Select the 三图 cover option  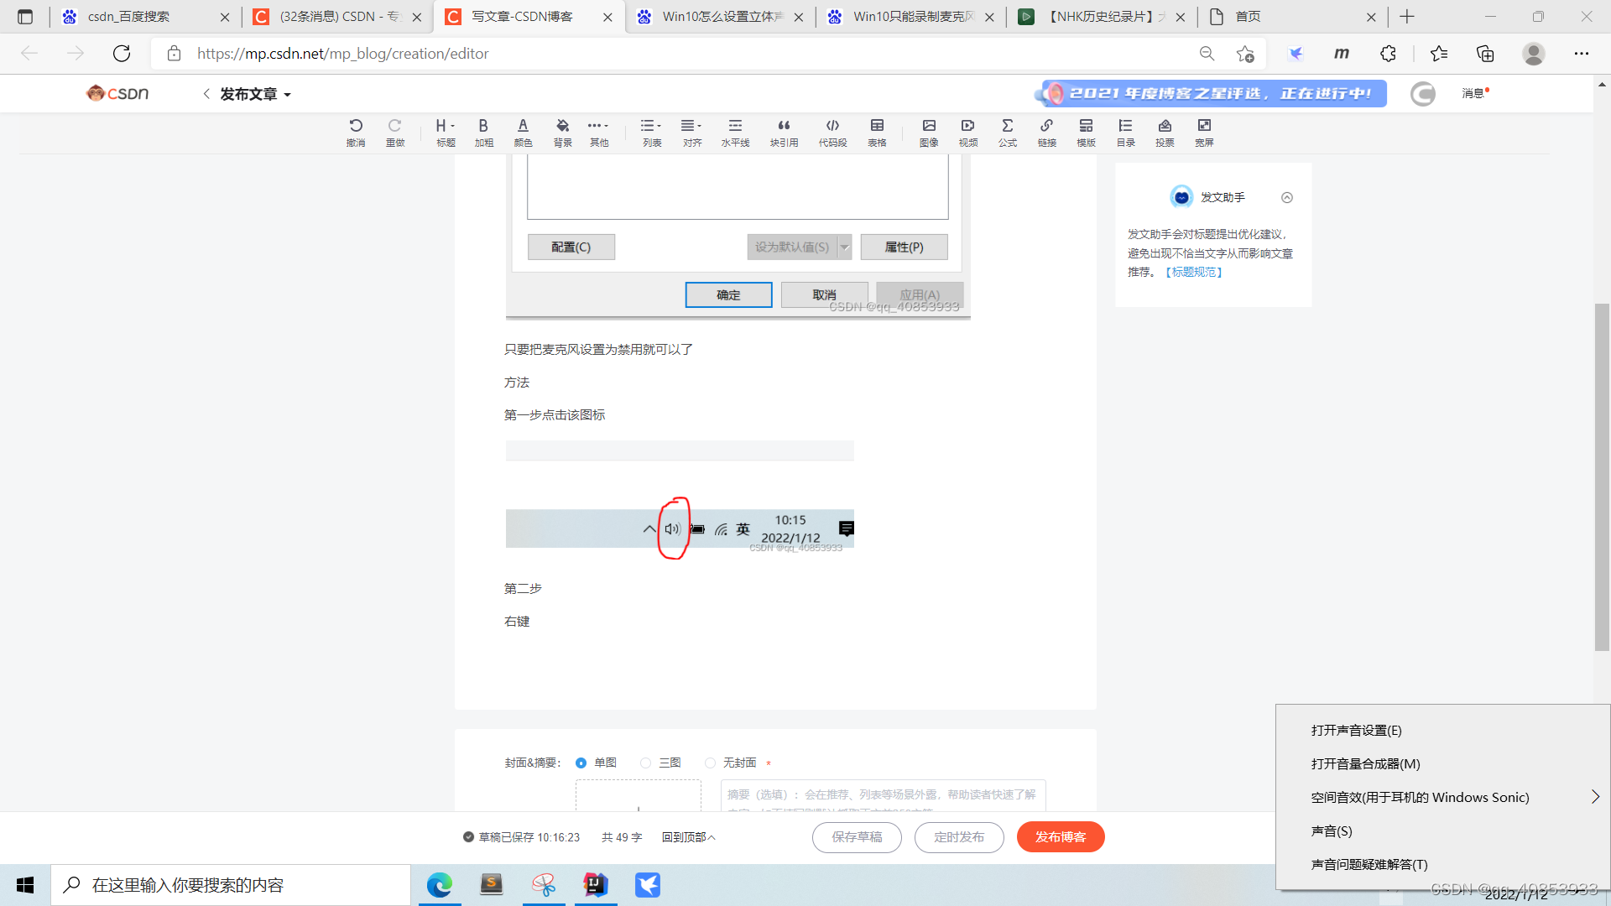coord(645,763)
